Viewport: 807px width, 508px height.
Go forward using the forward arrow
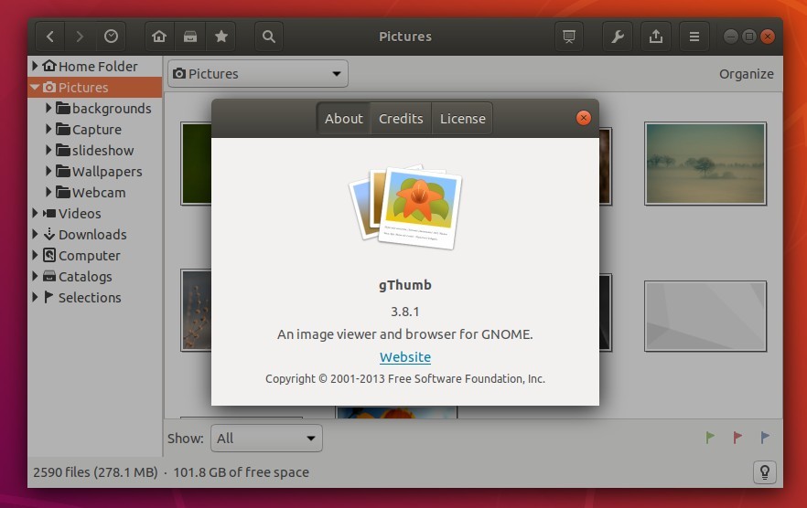coord(80,37)
